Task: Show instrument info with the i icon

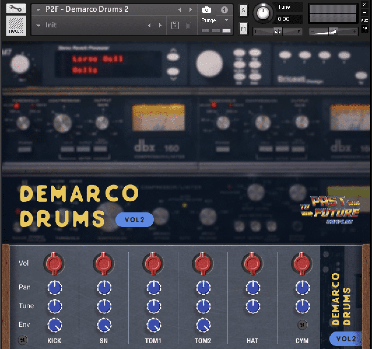Action: point(224,10)
